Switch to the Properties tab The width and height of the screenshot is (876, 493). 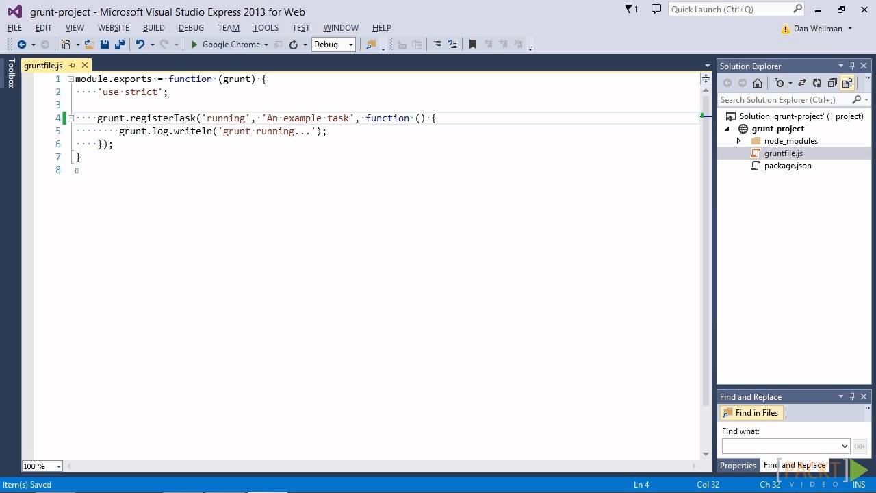(738, 466)
